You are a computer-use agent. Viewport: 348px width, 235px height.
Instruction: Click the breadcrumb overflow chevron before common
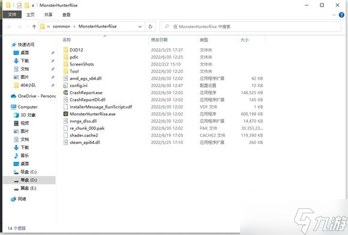[x=49, y=26]
